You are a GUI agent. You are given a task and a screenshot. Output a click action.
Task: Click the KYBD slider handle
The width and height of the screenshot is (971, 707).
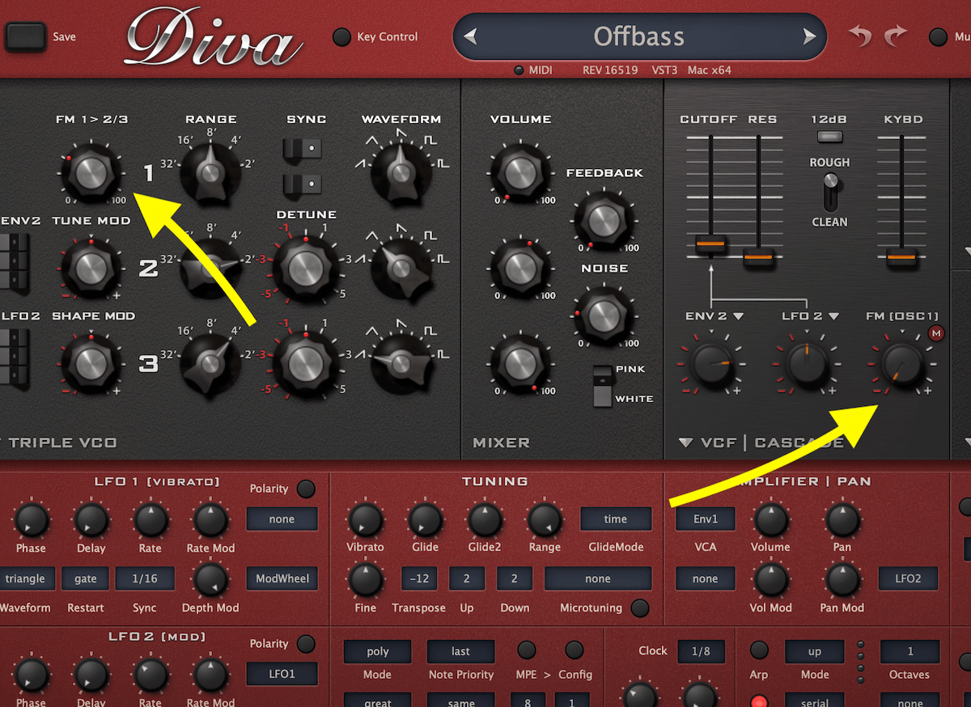[901, 257]
